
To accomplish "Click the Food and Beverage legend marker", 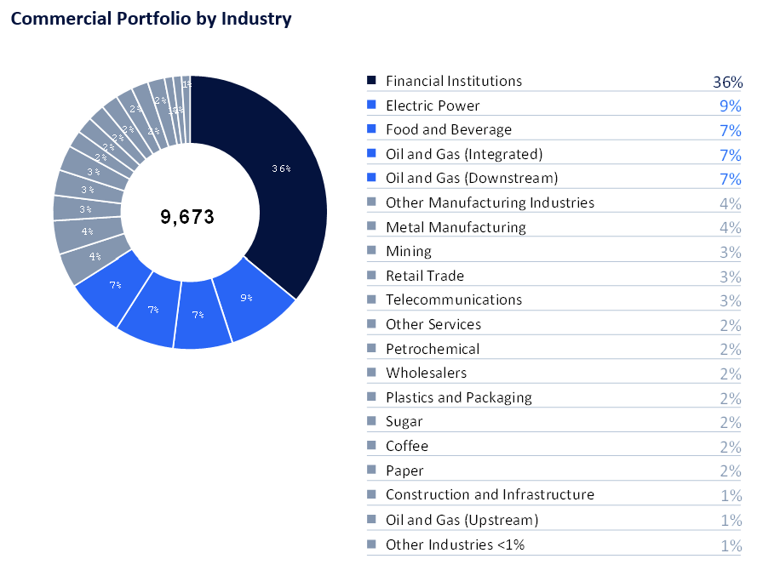I will click(x=371, y=129).
